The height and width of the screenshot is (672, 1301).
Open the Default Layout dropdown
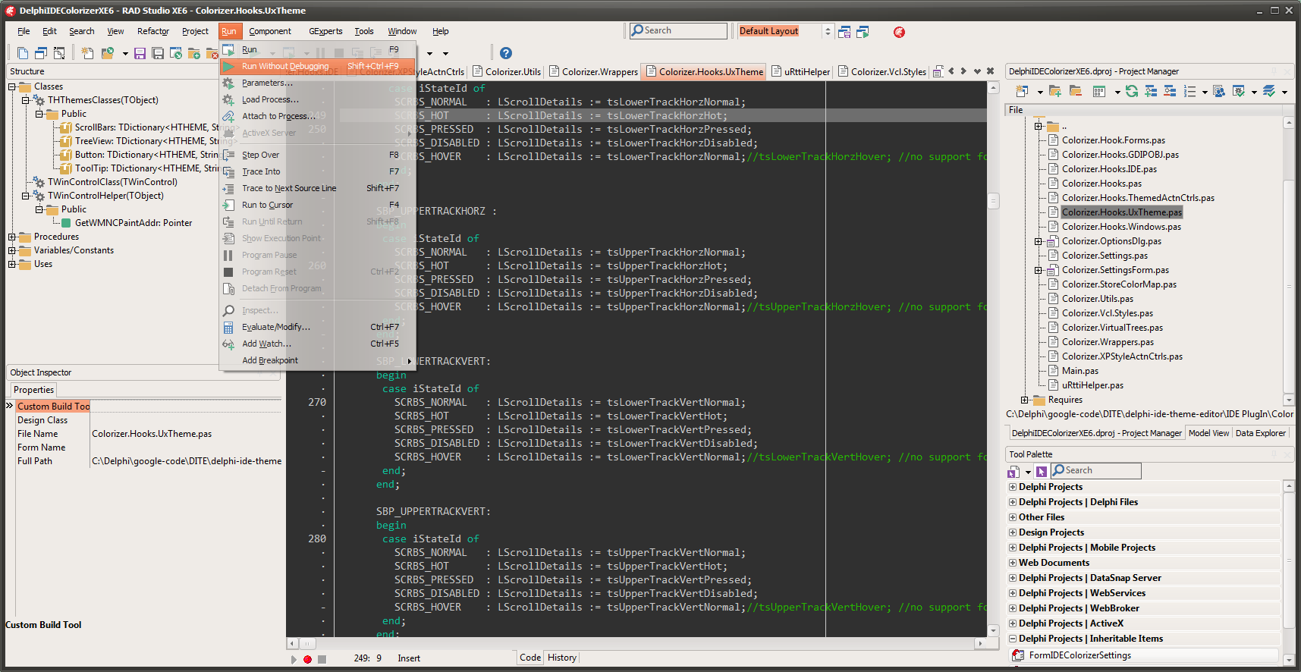click(x=828, y=31)
